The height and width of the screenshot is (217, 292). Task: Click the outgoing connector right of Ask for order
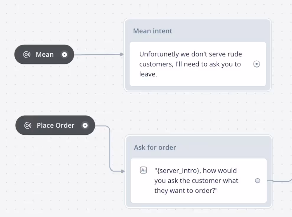(279, 180)
